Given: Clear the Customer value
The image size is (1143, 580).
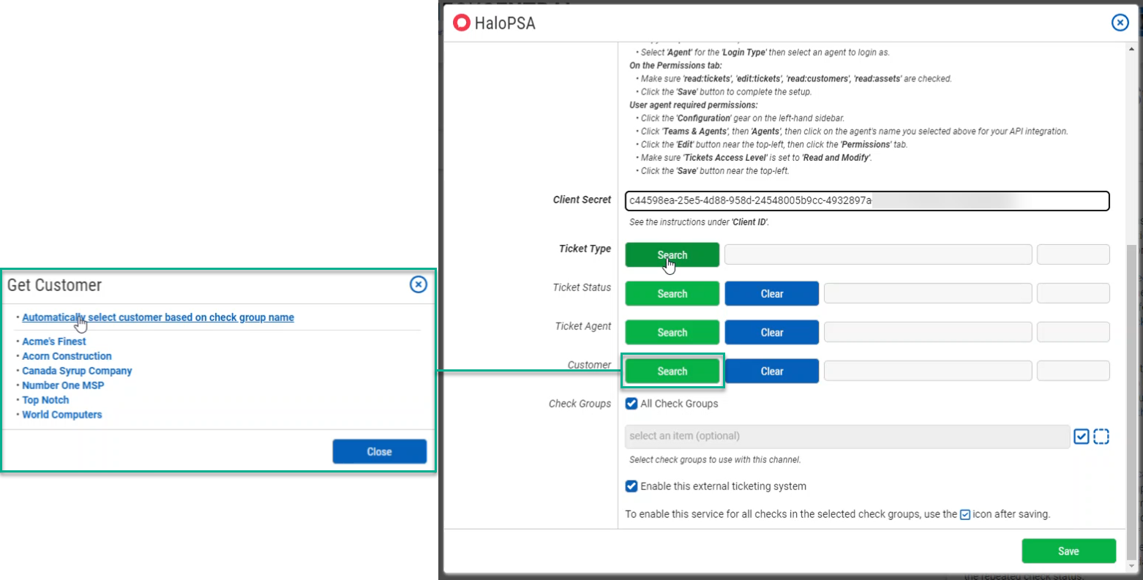Looking at the screenshot, I should (772, 371).
